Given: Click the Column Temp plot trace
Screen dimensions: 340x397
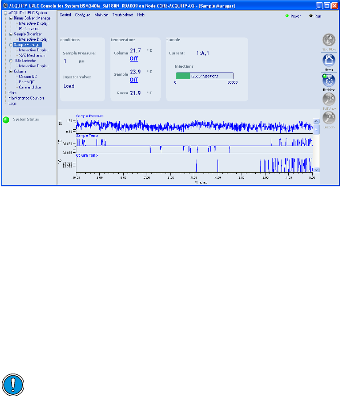Looking at the screenshot, I should pos(194,166).
